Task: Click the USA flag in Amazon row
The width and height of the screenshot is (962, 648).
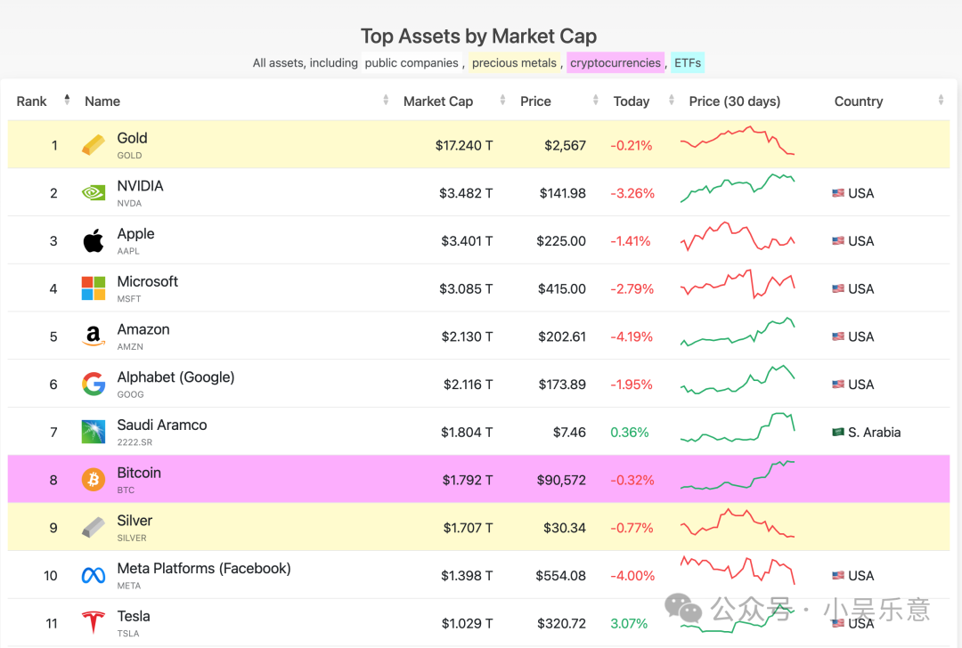Action: (838, 336)
